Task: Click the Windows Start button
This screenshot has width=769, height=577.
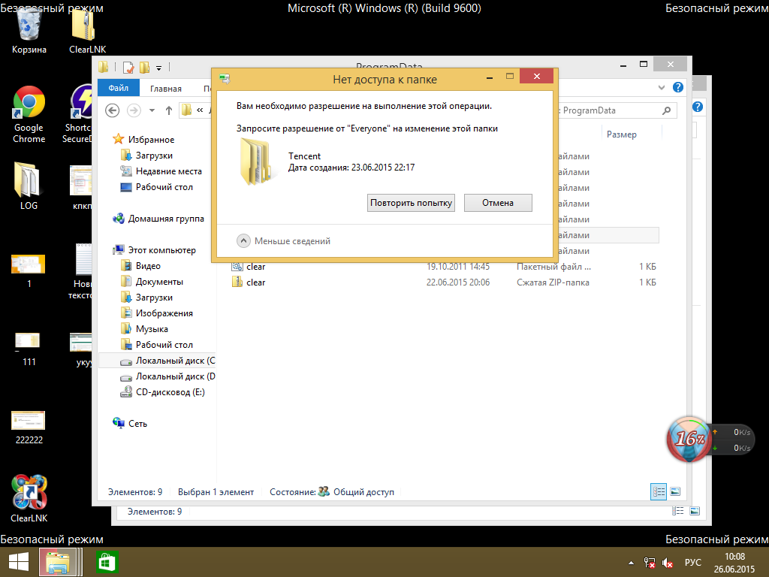Action: (19, 562)
